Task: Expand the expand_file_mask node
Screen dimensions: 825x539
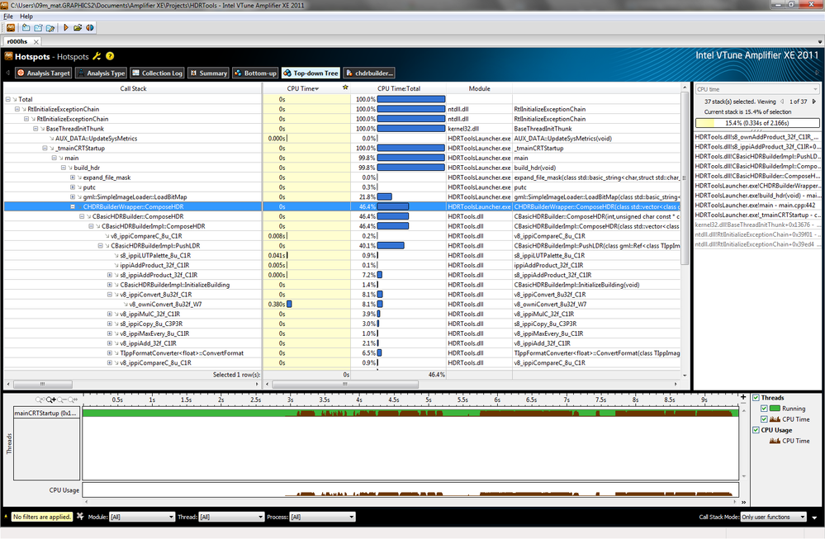Action: point(73,177)
